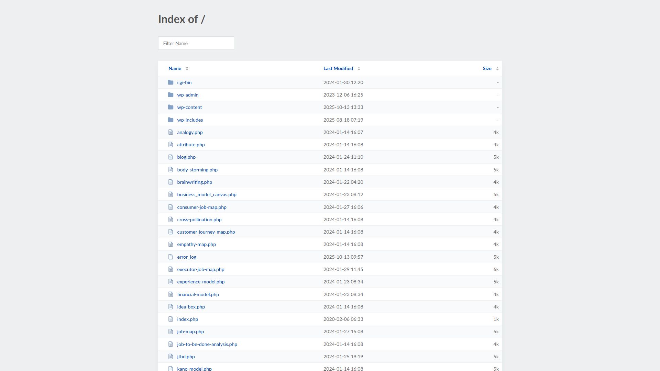Open job-to-be-done-analysis.php file
Viewport: 660px width, 371px height.
(x=207, y=344)
